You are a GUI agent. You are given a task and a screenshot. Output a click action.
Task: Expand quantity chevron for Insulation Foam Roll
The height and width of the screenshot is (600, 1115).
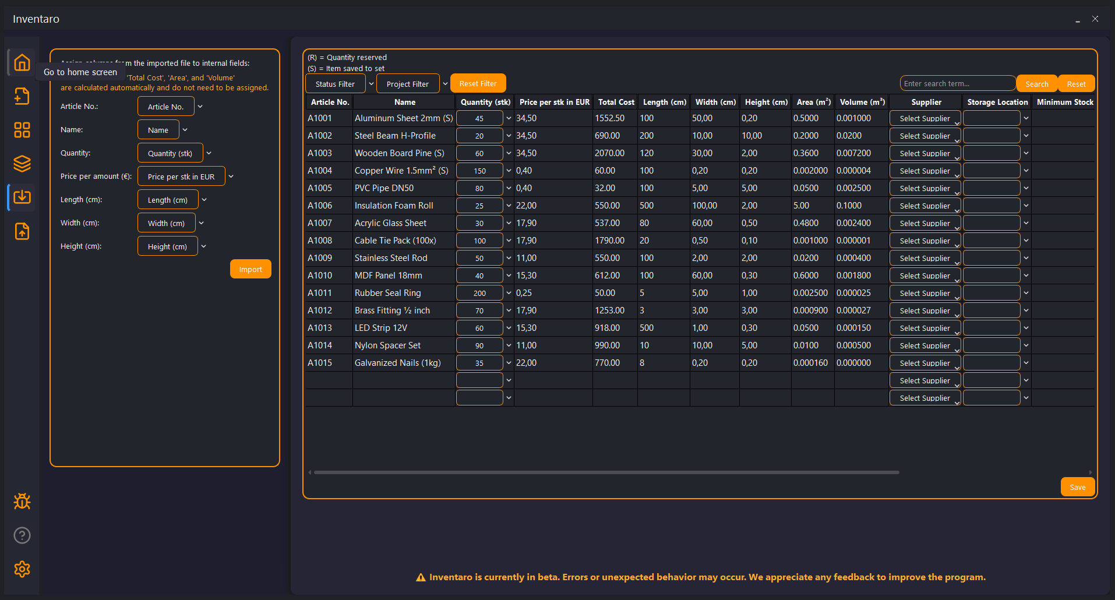click(x=509, y=206)
